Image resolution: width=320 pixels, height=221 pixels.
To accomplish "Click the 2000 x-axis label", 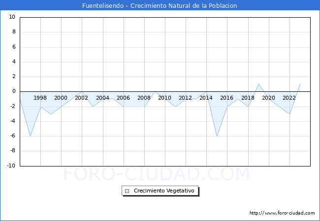I will pos(61,98).
